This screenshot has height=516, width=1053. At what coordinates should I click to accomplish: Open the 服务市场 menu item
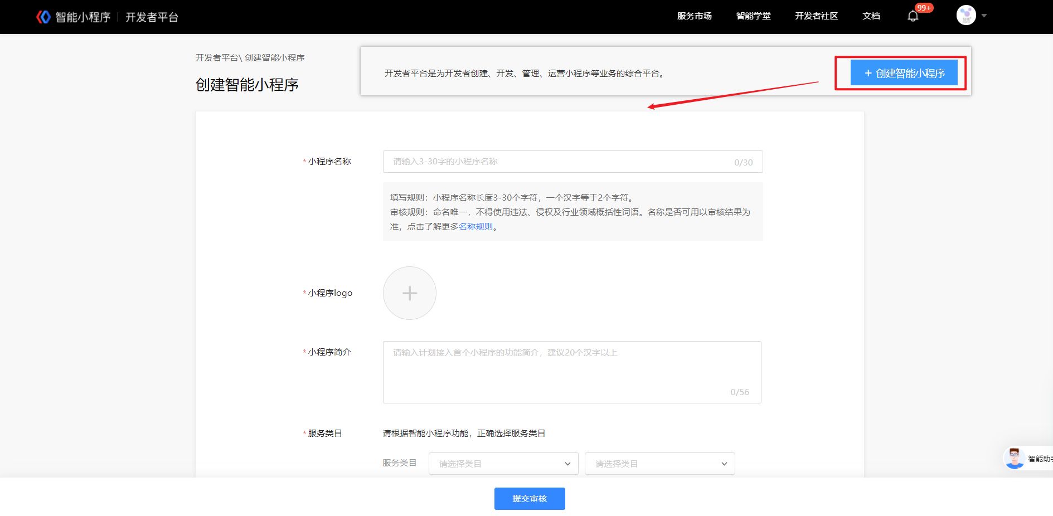(x=694, y=16)
